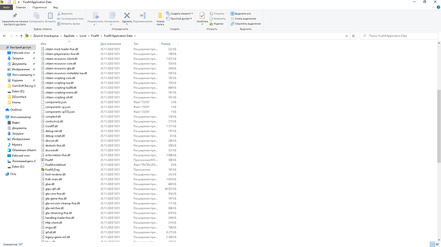Open Explorer help question mark icon
The height and width of the screenshot is (247, 441).
tap(438, 7)
